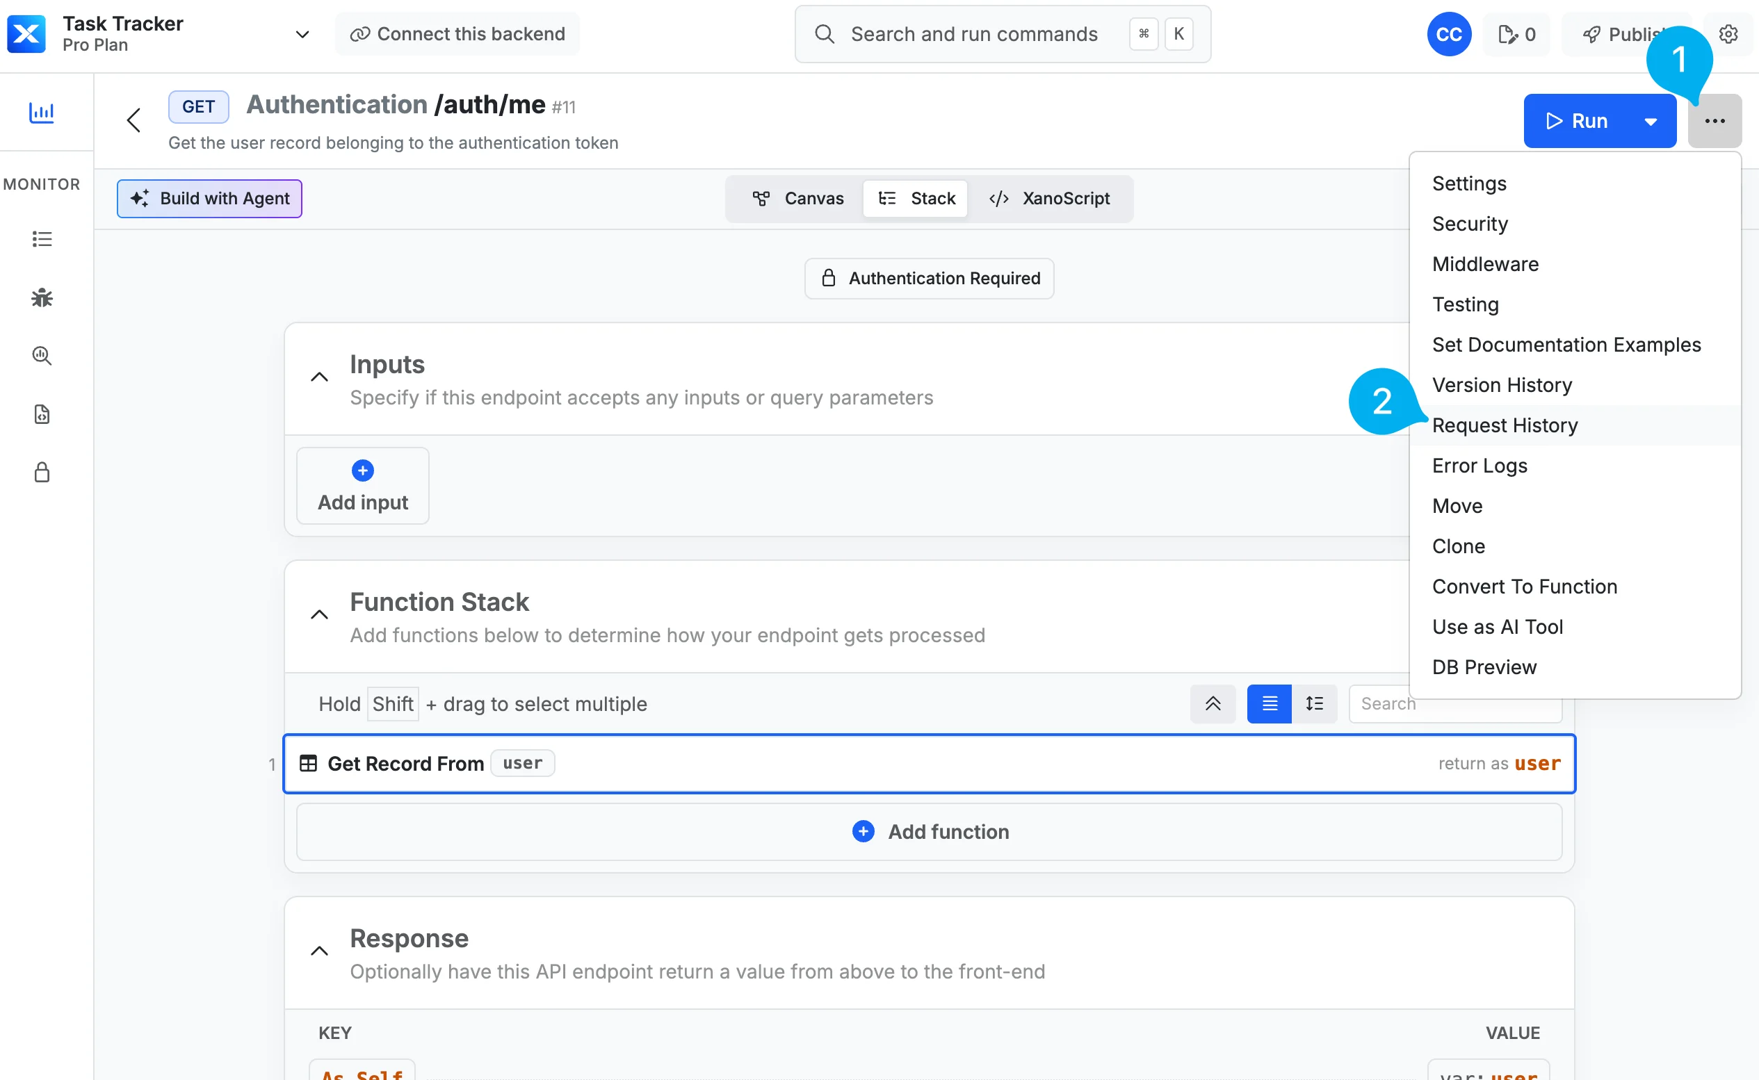The image size is (1759, 1080).
Task: Open the CC user avatar
Action: point(1448,34)
